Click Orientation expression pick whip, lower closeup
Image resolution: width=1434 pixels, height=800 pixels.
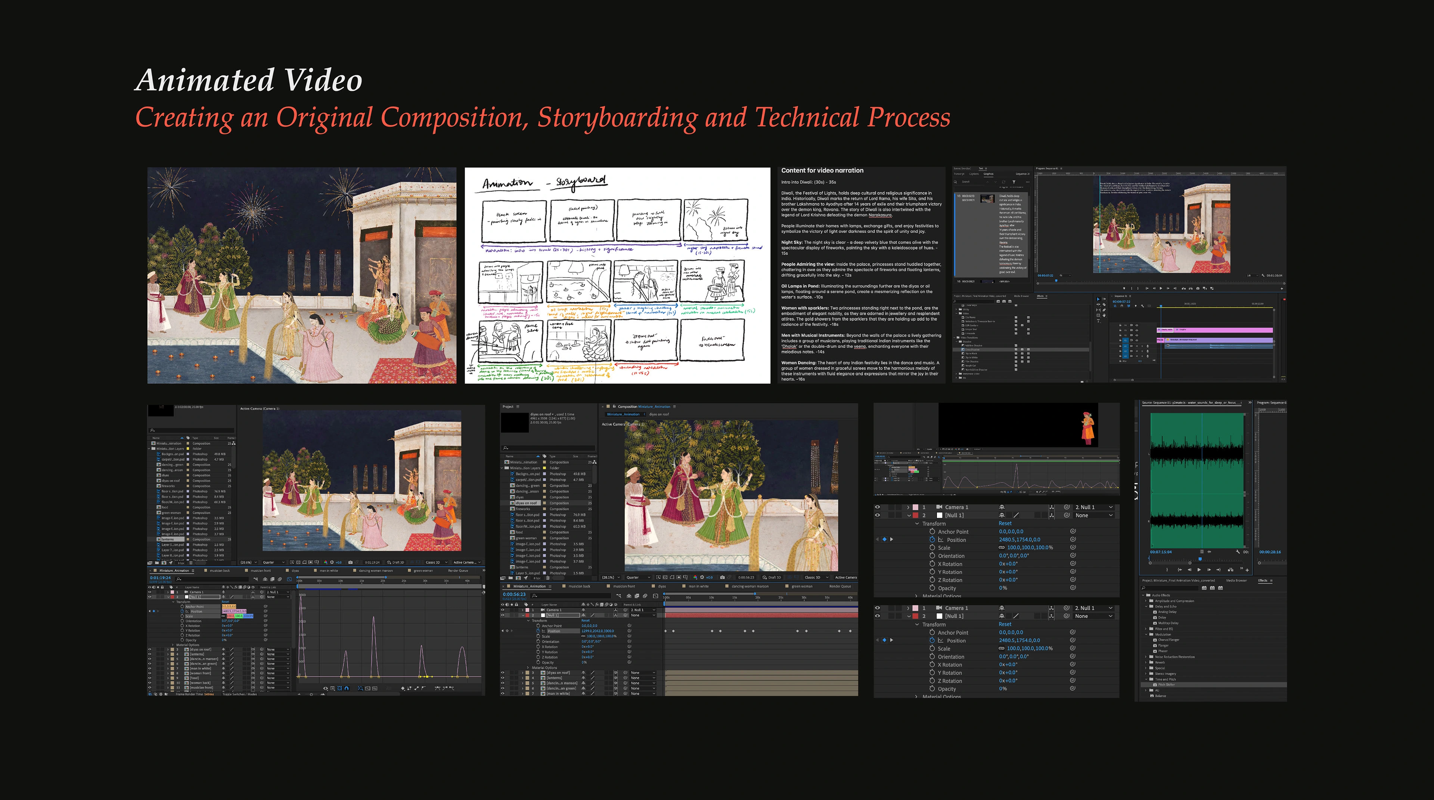[x=1073, y=656]
